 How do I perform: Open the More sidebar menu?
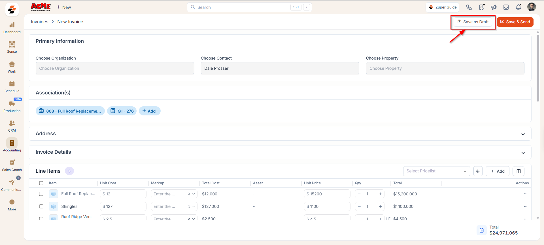coord(12,205)
